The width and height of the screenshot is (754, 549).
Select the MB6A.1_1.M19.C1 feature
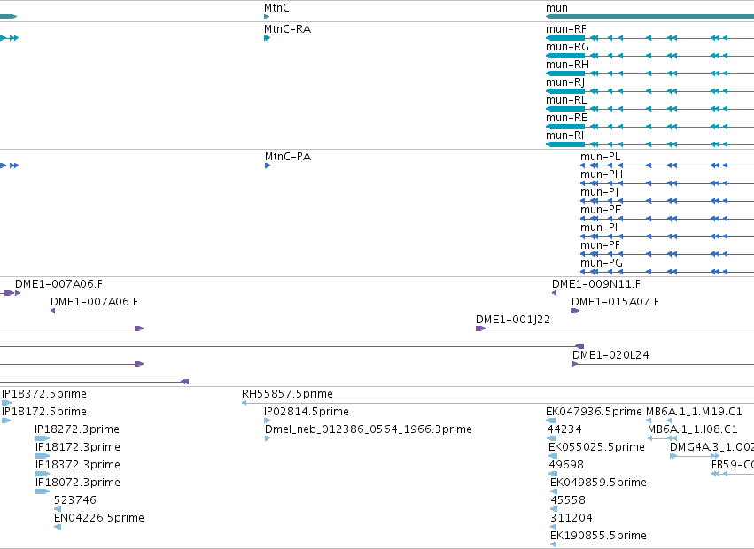[694, 412]
